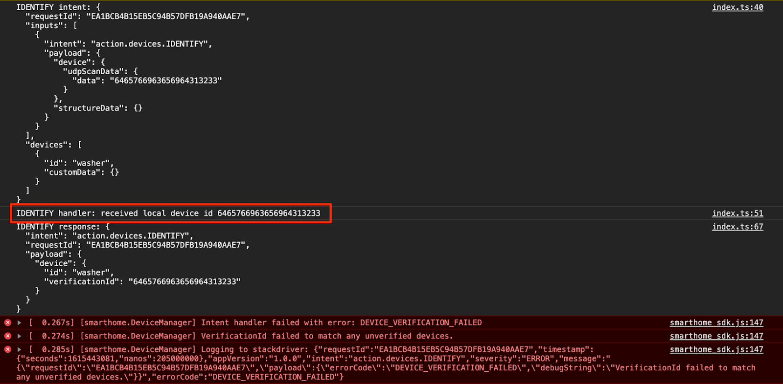Open smarthome_sdk.js:147 link on 0.285s error
The width and height of the screenshot is (783, 384).
pos(716,349)
